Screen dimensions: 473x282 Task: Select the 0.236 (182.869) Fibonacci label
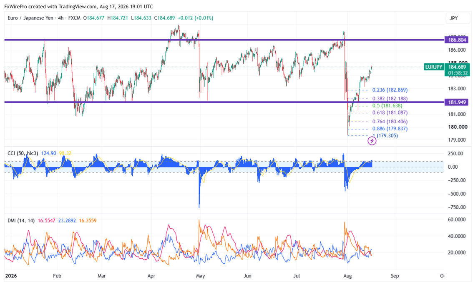pyautogui.click(x=390, y=90)
